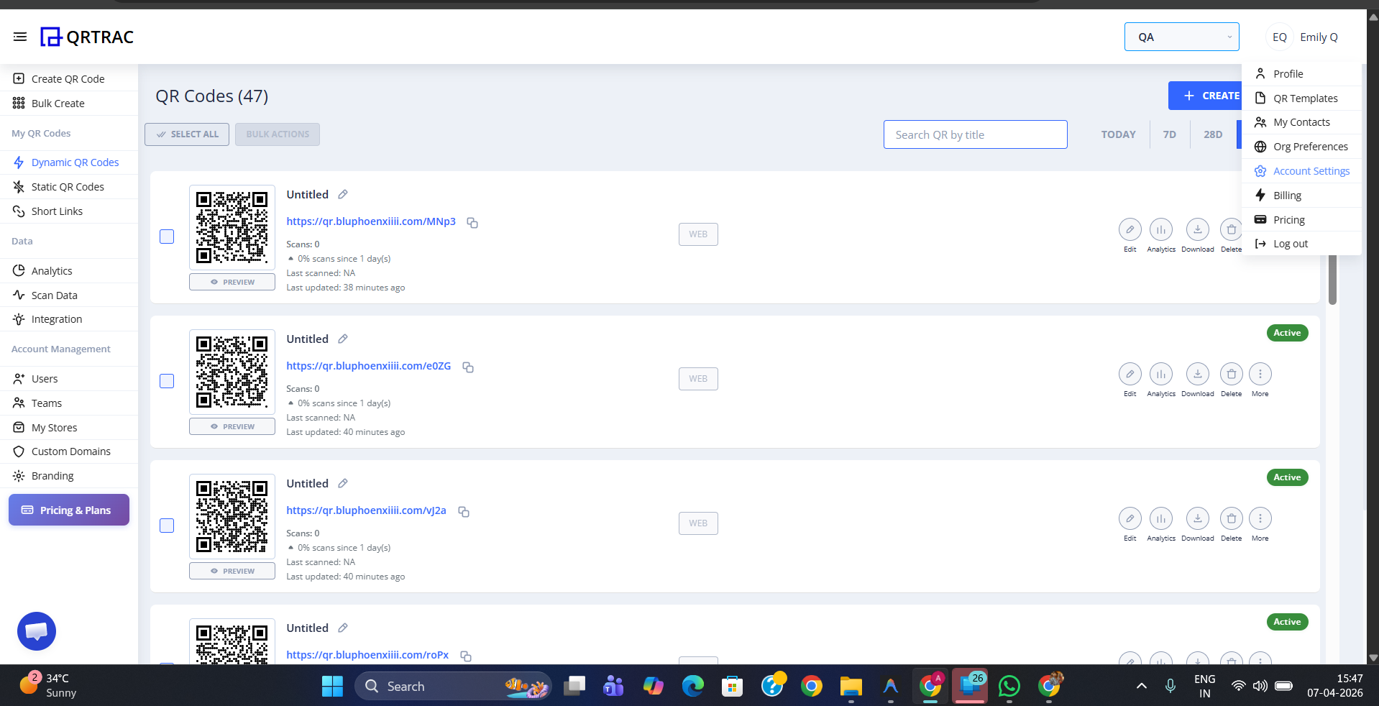Viewport: 1379px width, 706px height.
Task: Select Scan Data in the sidebar
Action: point(54,295)
